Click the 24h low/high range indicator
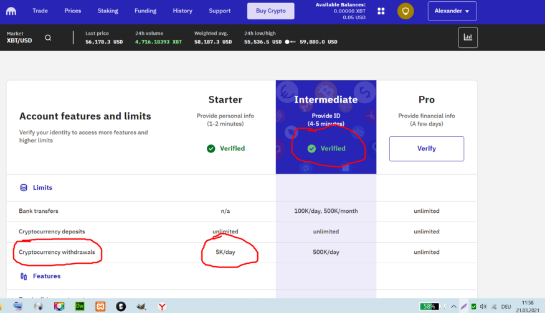This screenshot has height=313, width=545. [x=290, y=42]
